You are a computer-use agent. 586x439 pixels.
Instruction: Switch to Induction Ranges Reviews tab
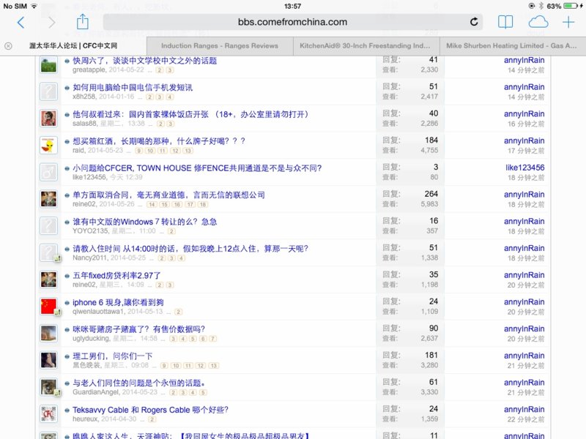pyautogui.click(x=220, y=45)
